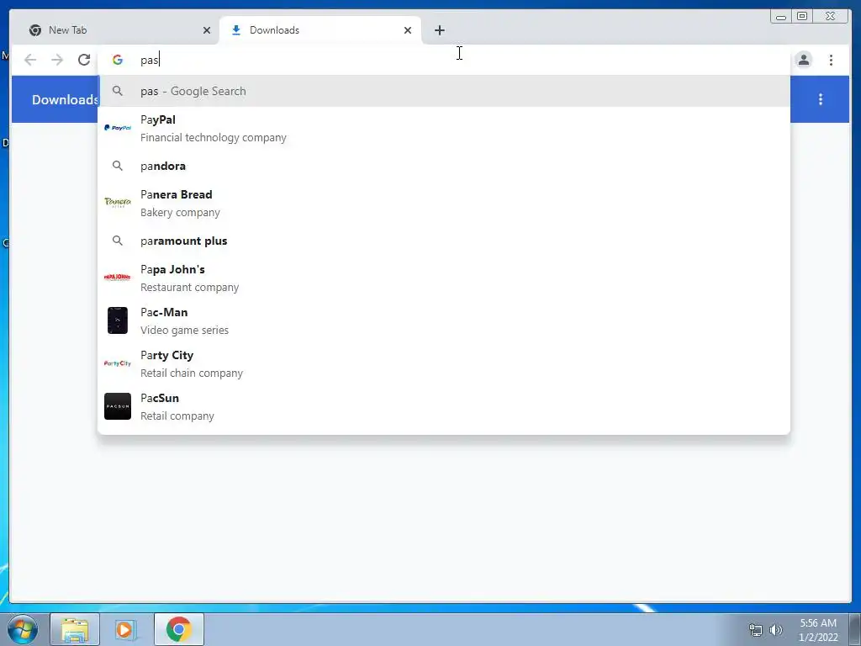The width and height of the screenshot is (861, 646).
Task: Click 'Financial technology company' description
Action: (x=214, y=137)
